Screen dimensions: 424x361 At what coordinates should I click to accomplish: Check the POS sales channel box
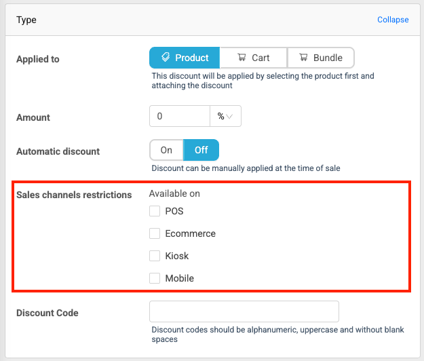click(155, 211)
